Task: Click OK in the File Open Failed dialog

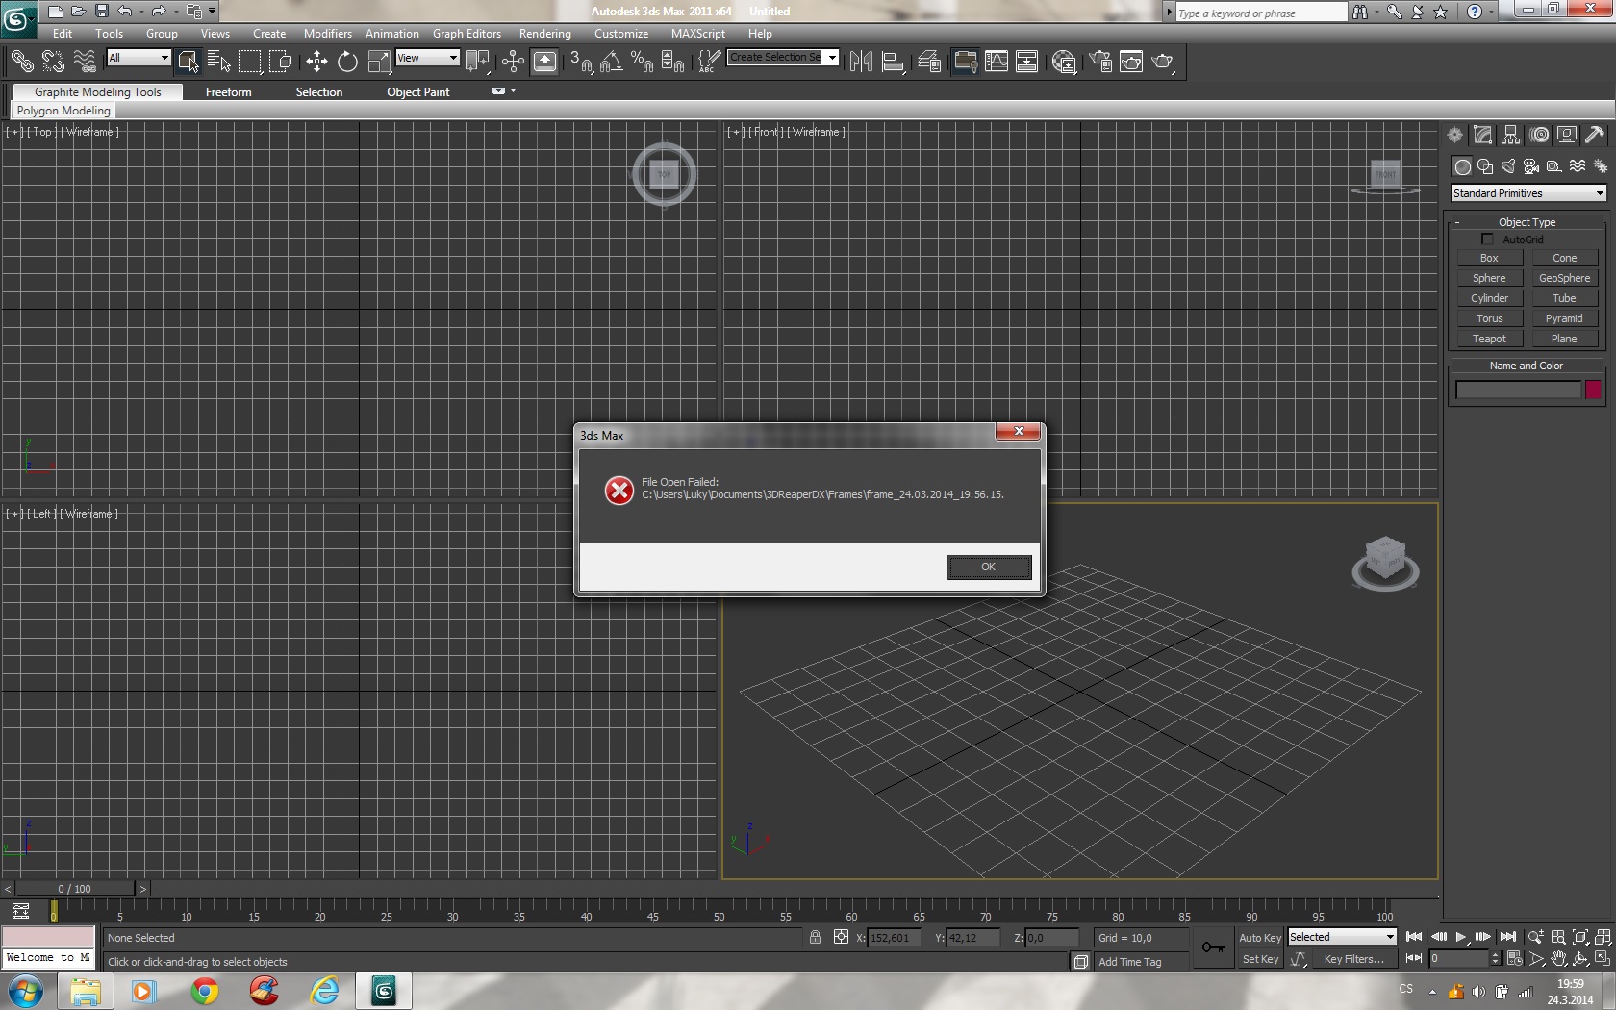Action: [988, 568]
